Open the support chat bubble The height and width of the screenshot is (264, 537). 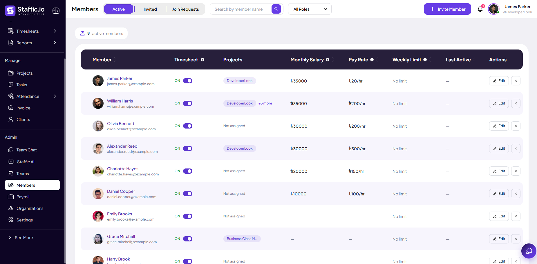529,251
